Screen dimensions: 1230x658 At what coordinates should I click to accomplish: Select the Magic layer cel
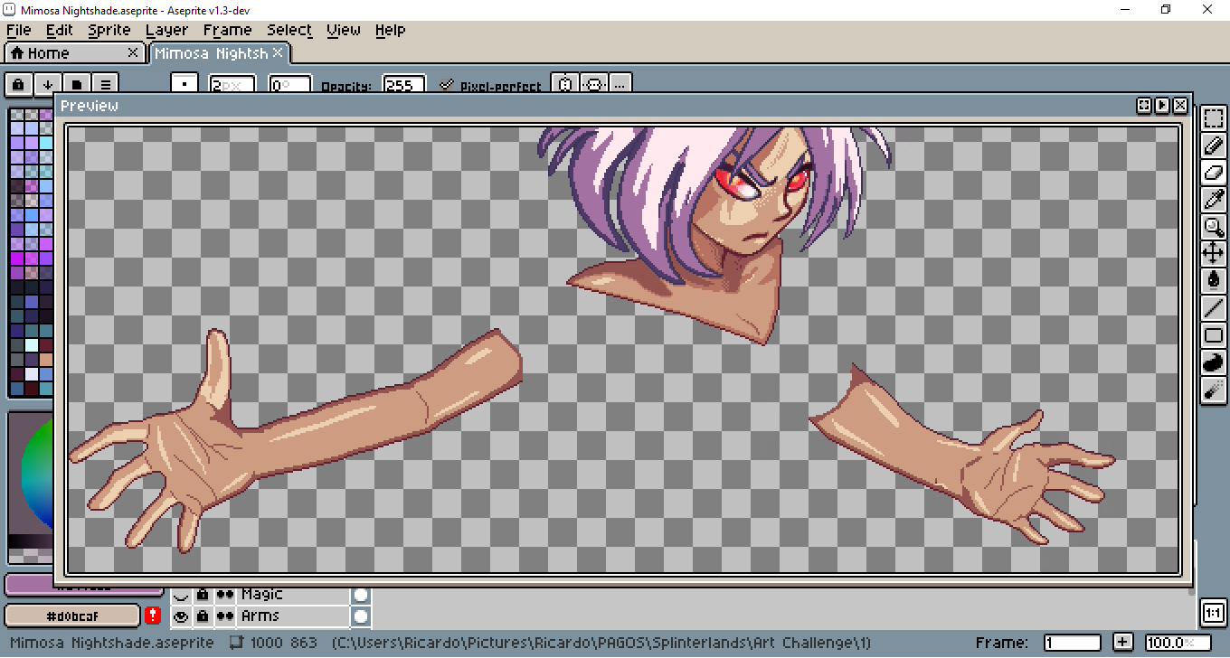coord(361,595)
